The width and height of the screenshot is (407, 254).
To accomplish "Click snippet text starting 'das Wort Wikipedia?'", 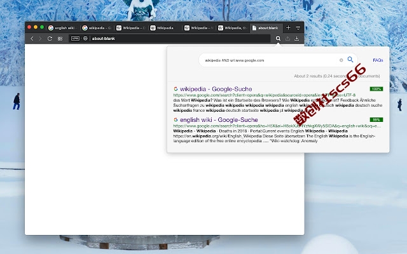I will coord(278,105).
